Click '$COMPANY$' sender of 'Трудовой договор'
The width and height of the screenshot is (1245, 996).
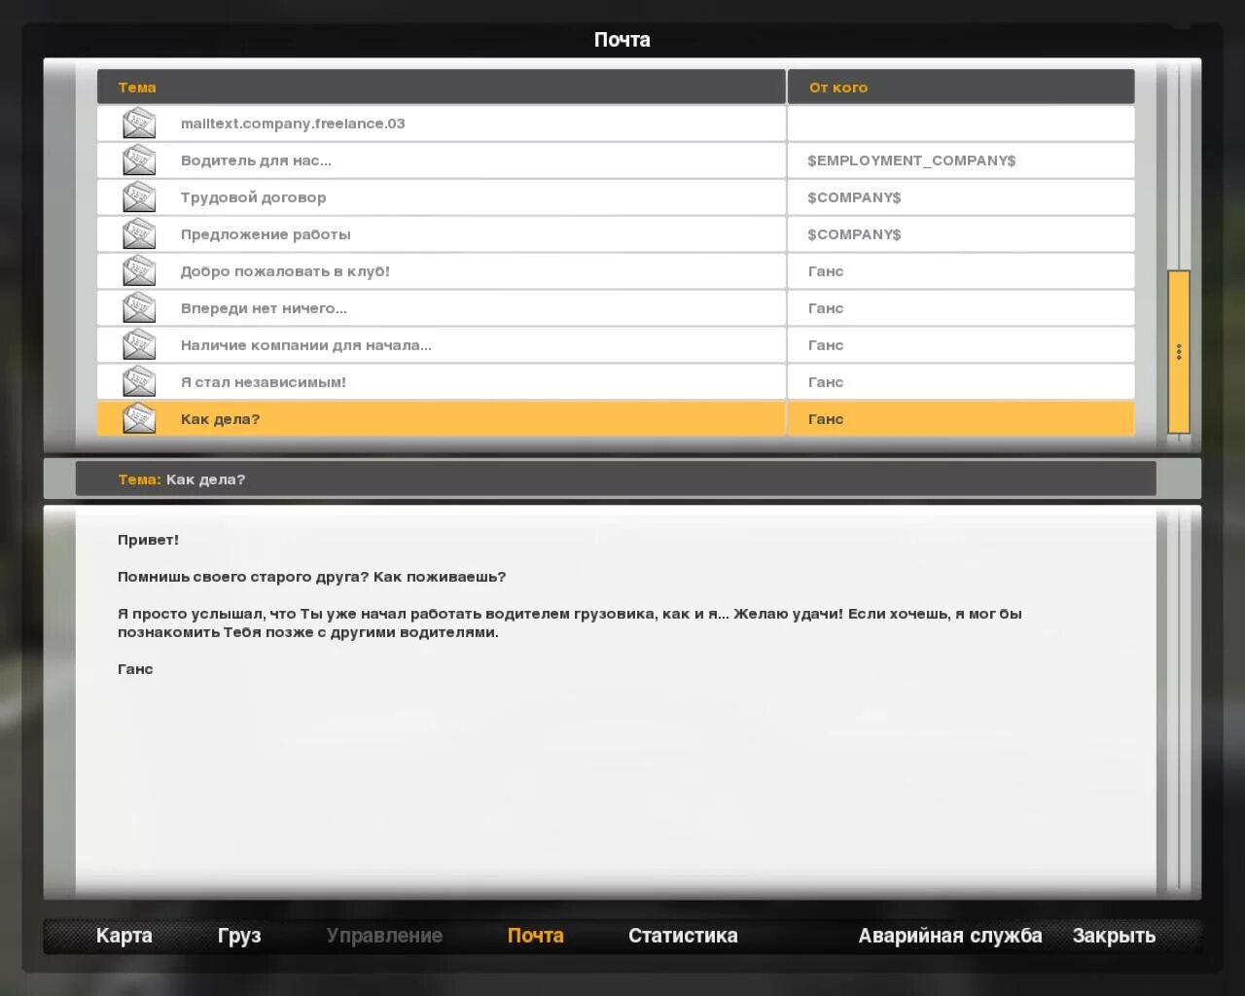961,197
